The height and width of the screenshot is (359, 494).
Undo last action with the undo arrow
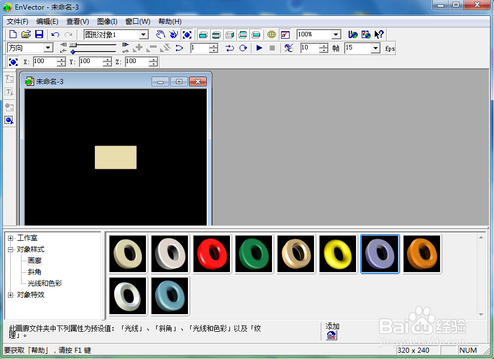[x=56, y=34]
